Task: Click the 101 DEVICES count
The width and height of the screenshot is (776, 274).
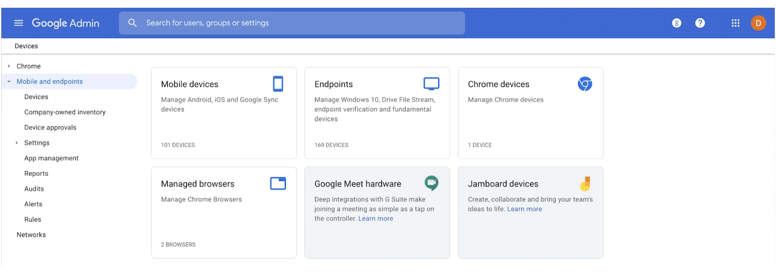Action: point(178,145)
